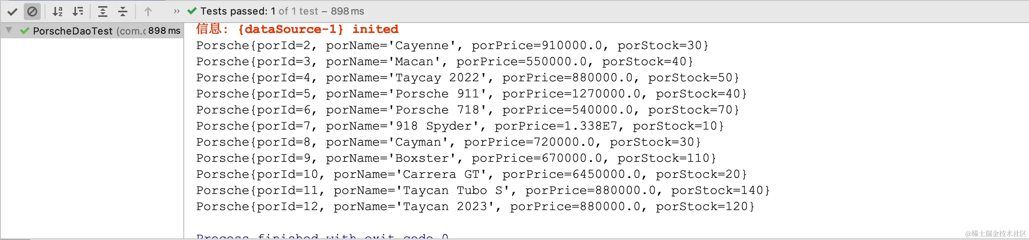Image resolution: width=1029 pixels, height=240 pixels.
Task: Select output line 918 Spyder
Action: [x=460, y=126]
